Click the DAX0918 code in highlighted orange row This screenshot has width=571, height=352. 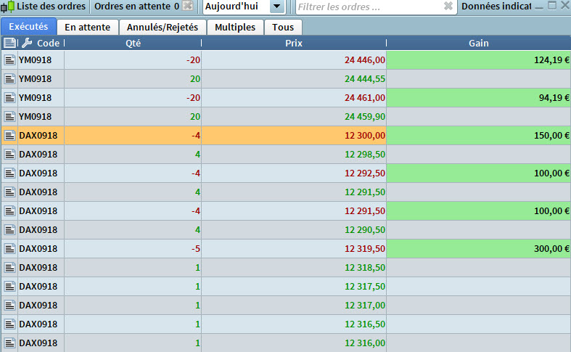coord(38,136)
